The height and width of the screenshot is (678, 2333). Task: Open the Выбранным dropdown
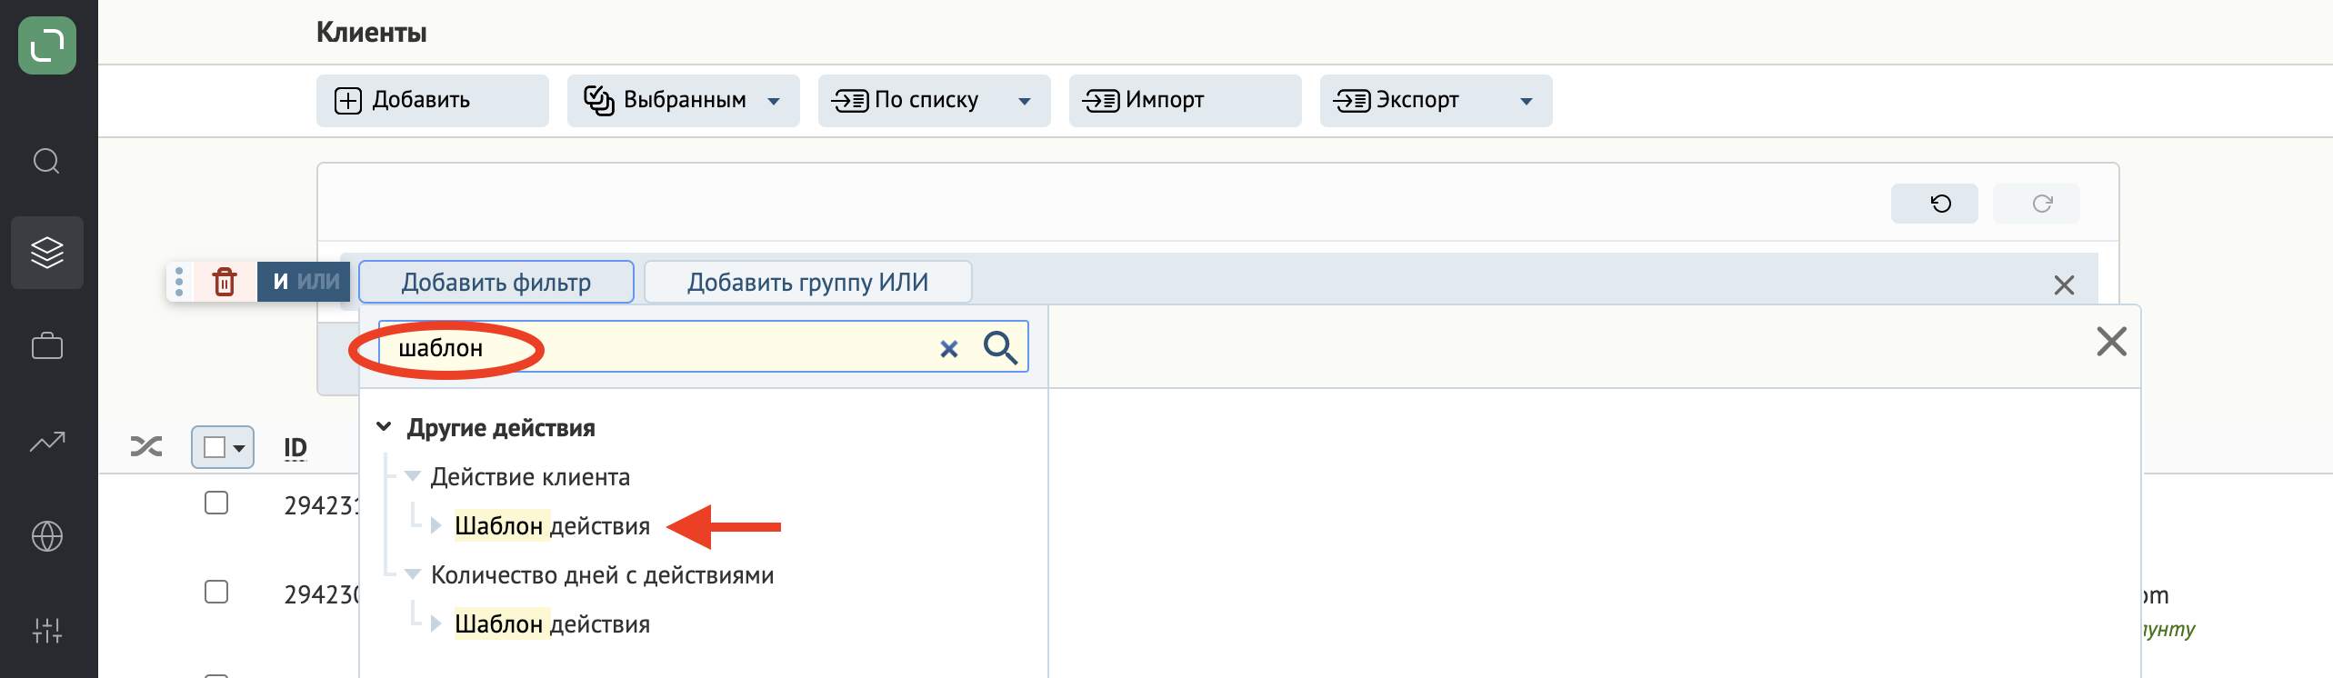[x=684, y=100]
